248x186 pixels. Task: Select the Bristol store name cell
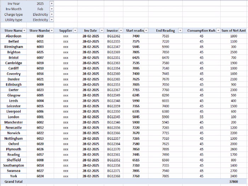(x=13, y=57)
